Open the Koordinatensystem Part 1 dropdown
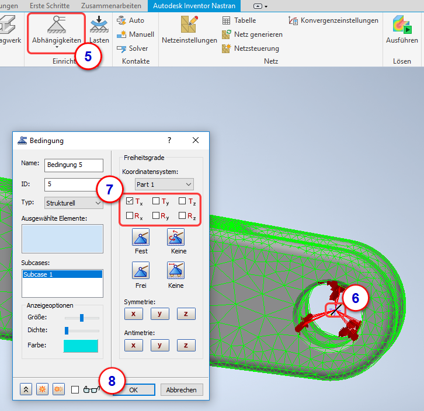Screen dimensions: 424x411 [164, 184]
